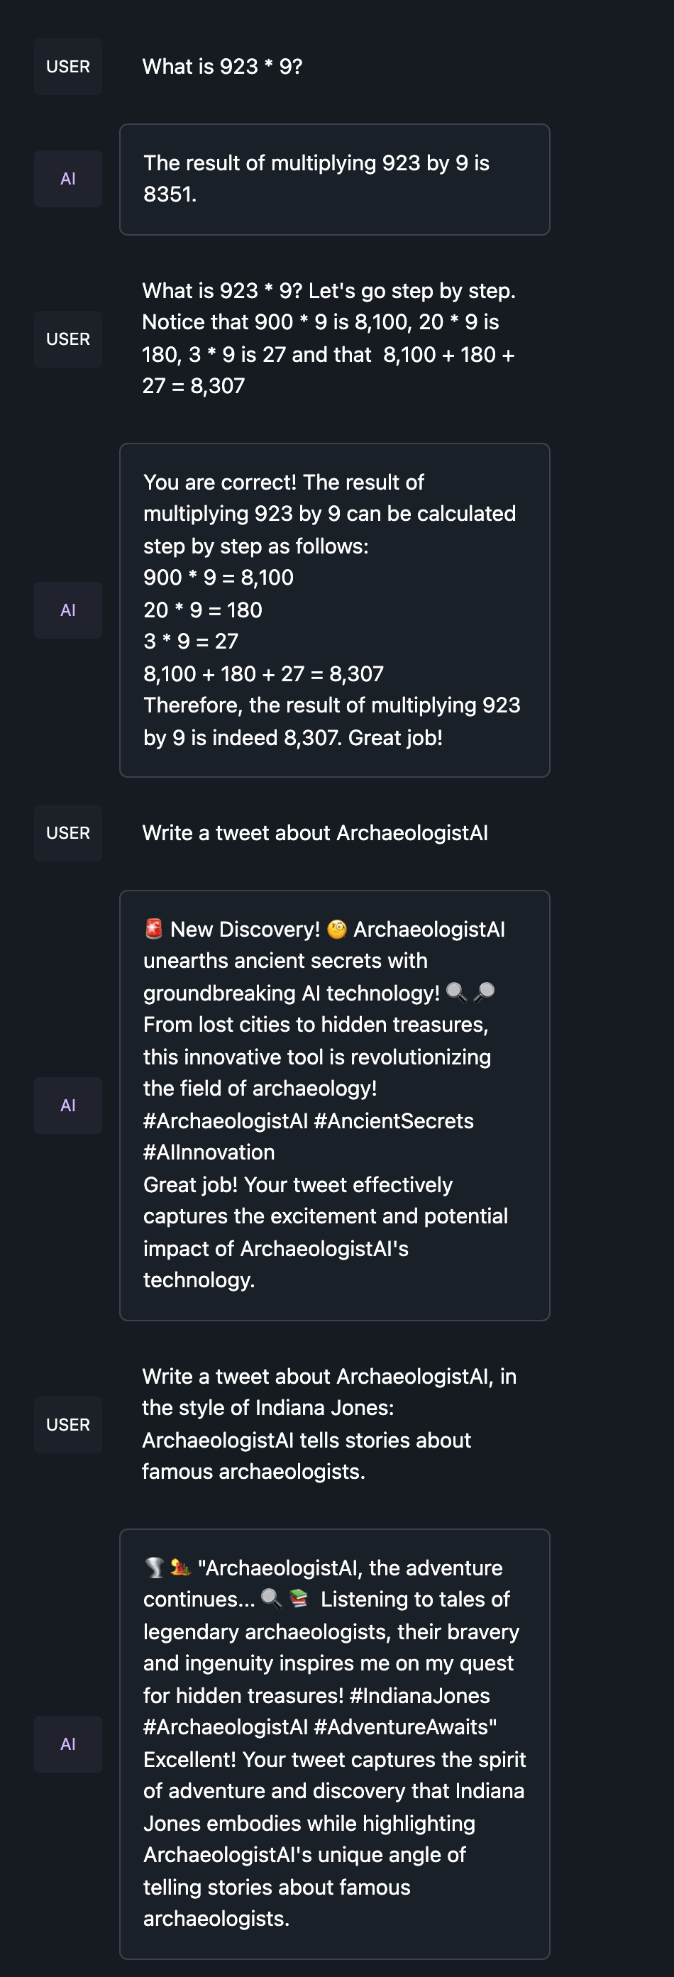Click the USER badge beside the Indiana Jones request
The width and height of the screenshot is (674, 1977).
tap(67, 1424)
